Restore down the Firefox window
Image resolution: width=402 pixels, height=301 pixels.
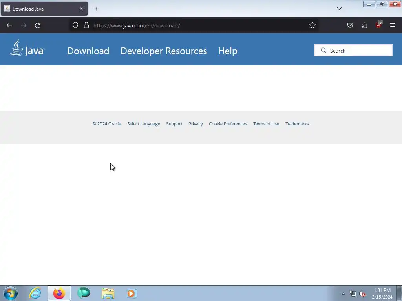coord(382,4)
